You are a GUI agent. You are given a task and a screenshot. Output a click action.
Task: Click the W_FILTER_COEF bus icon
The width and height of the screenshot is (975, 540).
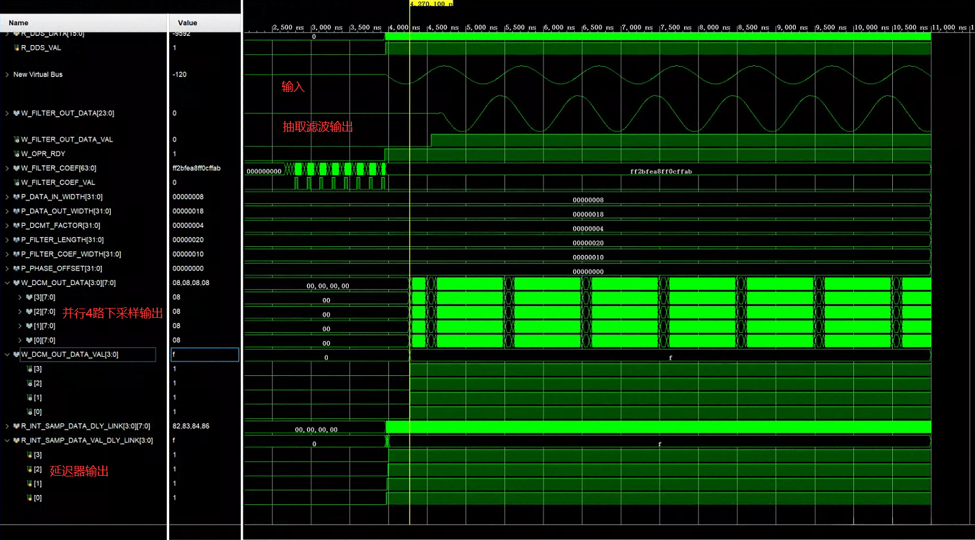tap(17, 168)
